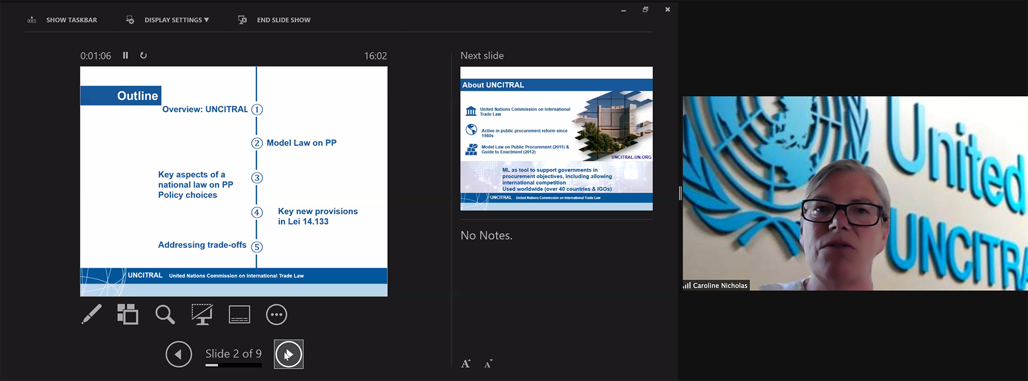Black out the slide show screen

(x=202, y=314)
